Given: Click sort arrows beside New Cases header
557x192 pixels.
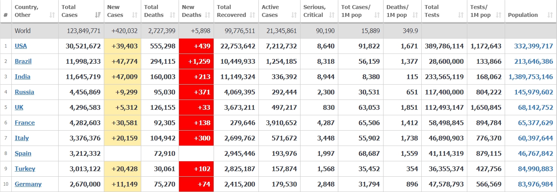Looking at the screenshot, I should tap(135, 15).
